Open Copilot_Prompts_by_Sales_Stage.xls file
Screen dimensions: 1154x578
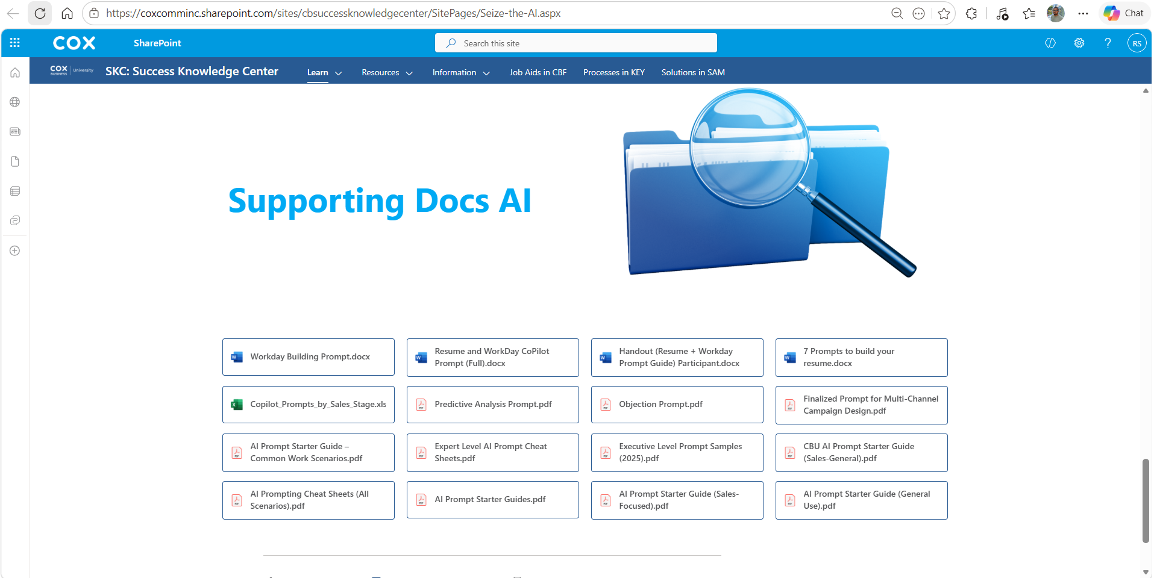pos(309,405)
